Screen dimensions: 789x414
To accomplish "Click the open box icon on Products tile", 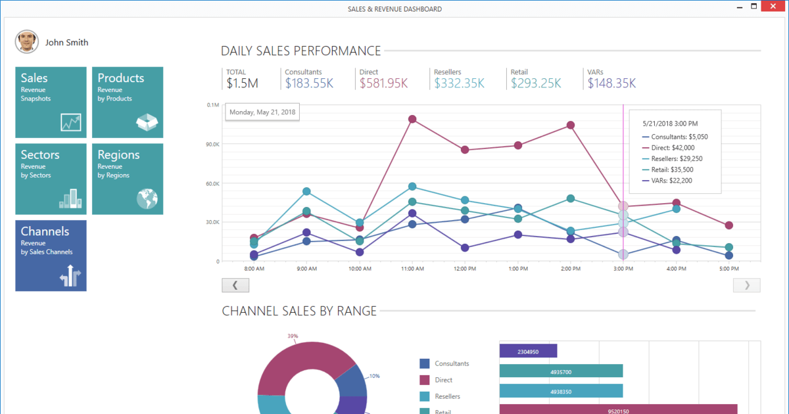I will pos(147,122).
